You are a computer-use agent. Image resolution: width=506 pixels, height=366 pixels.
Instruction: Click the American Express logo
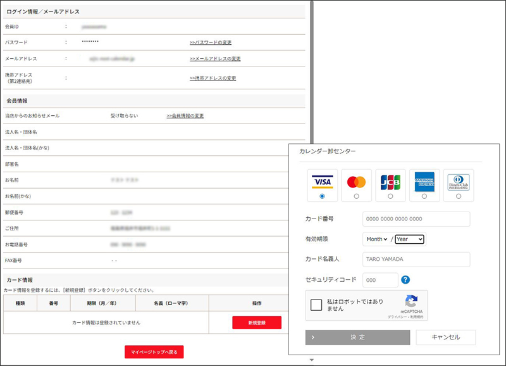[x=424, y=182]
